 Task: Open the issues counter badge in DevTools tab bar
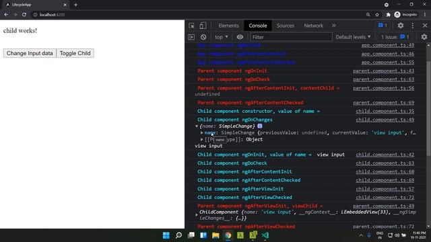point(383,26)
